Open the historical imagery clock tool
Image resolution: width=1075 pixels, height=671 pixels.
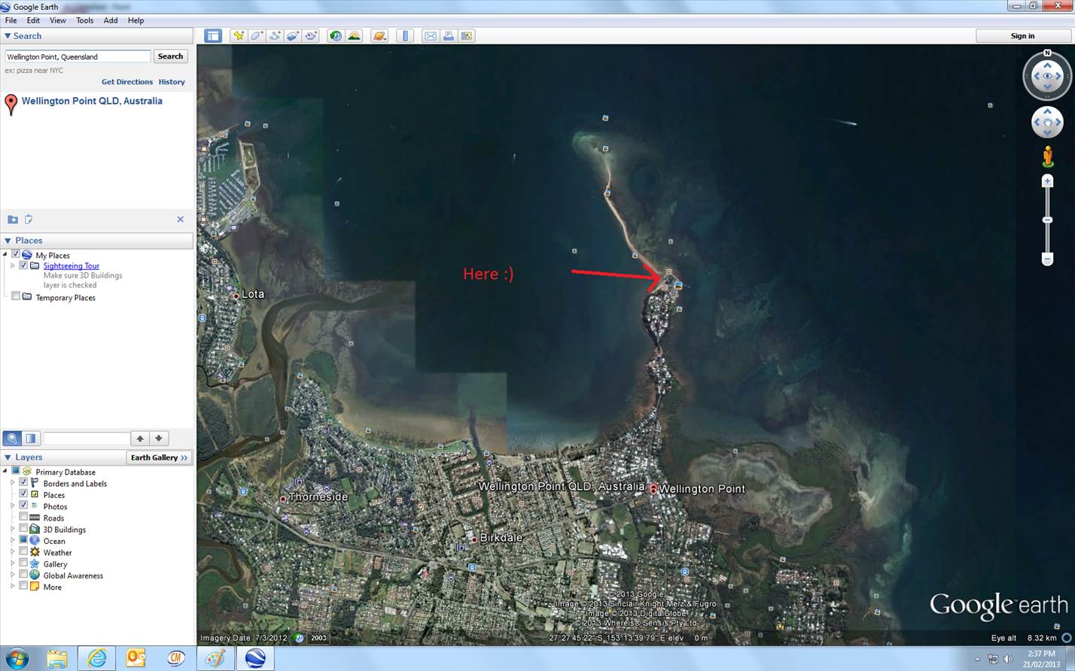[x=336, y=36]
